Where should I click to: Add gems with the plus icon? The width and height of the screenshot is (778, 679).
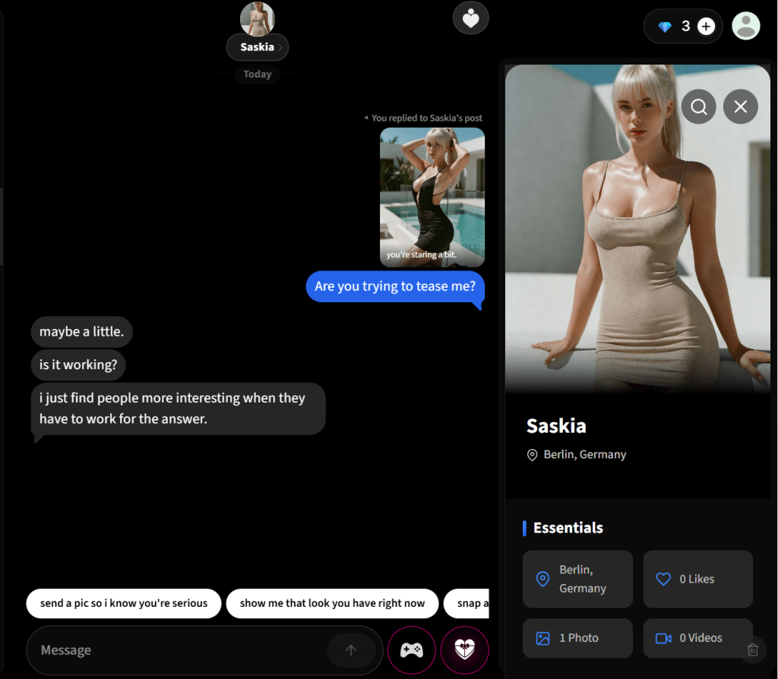point(706,27)
